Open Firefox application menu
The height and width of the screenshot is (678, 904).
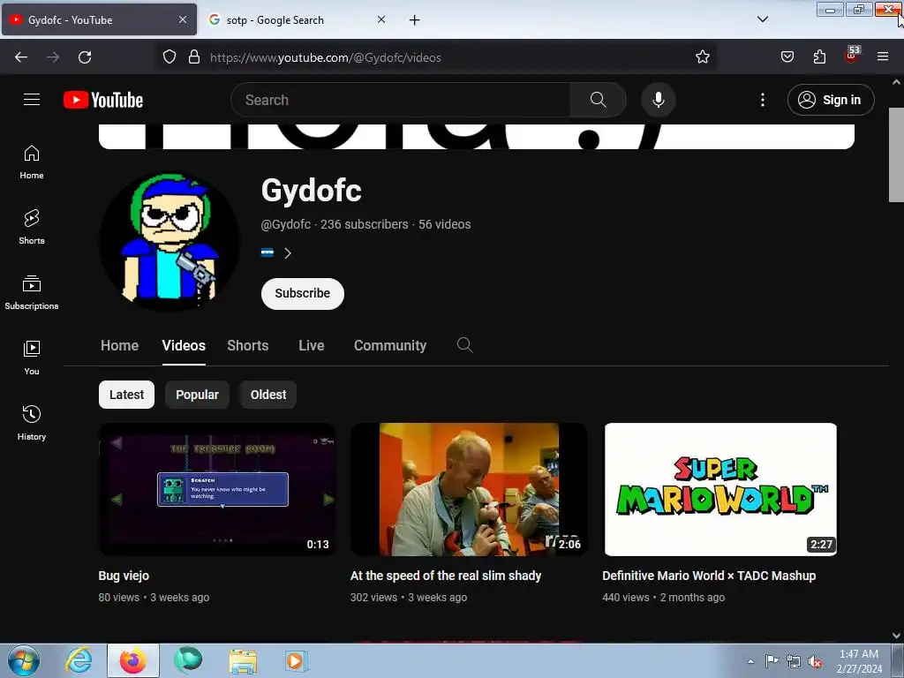pos(883,56)
